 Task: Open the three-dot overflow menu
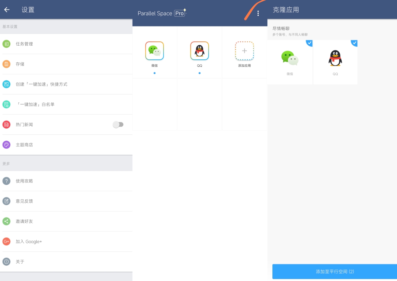point(258,13)
